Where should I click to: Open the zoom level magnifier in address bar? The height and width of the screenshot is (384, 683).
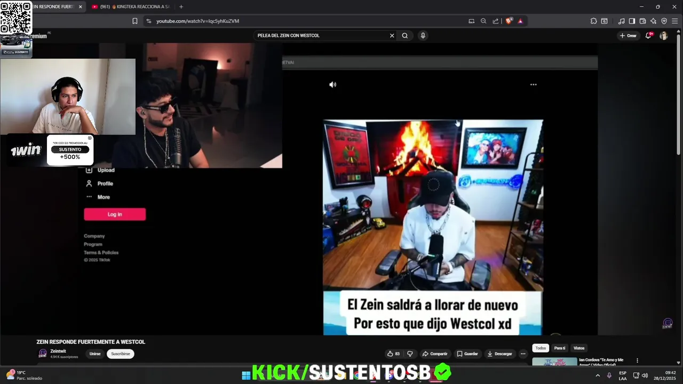[483, 21]
